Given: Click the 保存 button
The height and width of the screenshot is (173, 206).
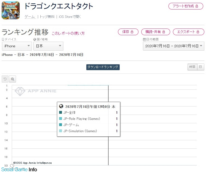Looking at the screenshot, I should (128, 32).
